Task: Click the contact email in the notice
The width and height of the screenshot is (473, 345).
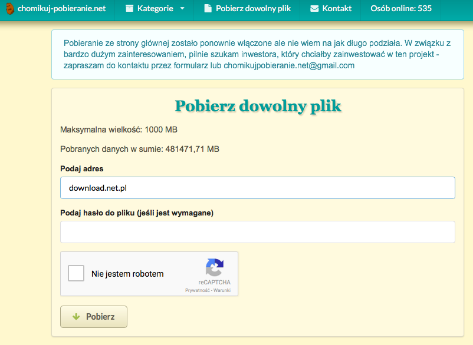Action: tap(289, 65)
